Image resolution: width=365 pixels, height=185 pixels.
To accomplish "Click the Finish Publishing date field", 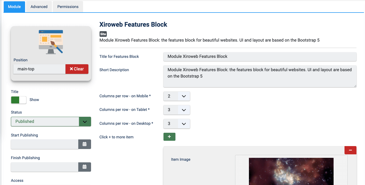I will click(44, 167).
